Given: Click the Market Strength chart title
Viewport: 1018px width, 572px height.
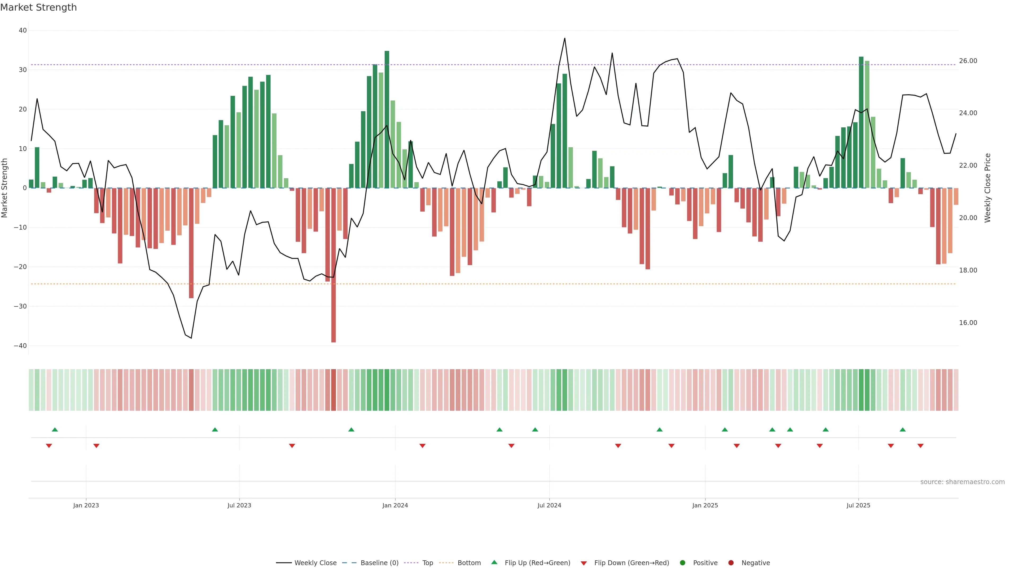Looking at the screenshot, I should click(38, 7).
